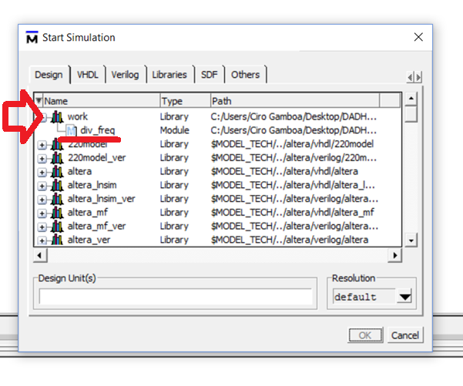Expand the altera_mf_ver library node
Image resolution: width=463 pixels, height=386 pixels.
(x=43, y=226)
